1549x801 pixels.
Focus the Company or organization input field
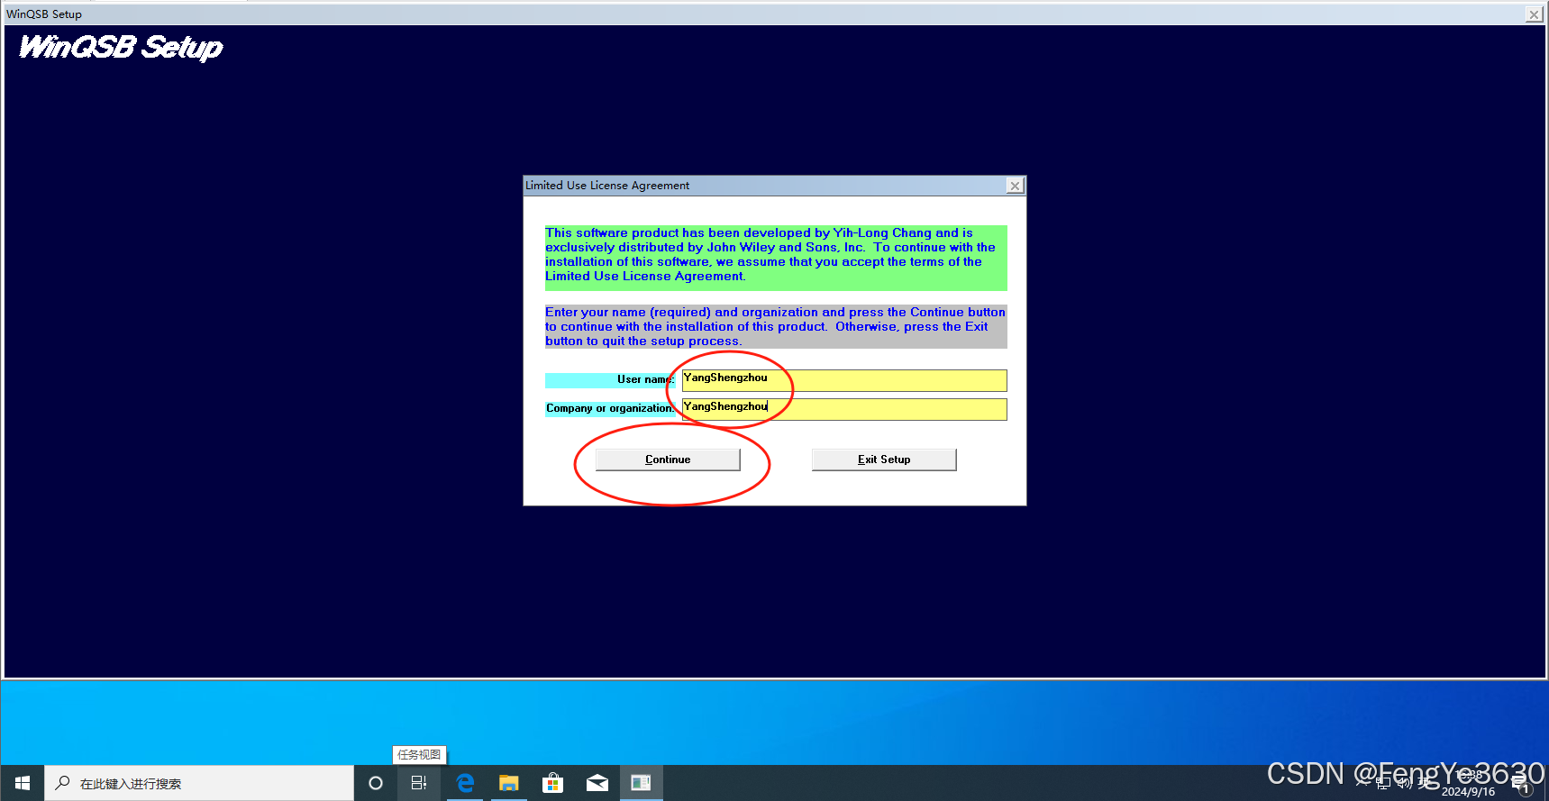click(x=844, y=409)
